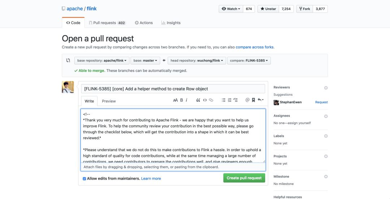Request review from StephanEwen
This screenshot has width=390, height=199.
tap(321, 102)
